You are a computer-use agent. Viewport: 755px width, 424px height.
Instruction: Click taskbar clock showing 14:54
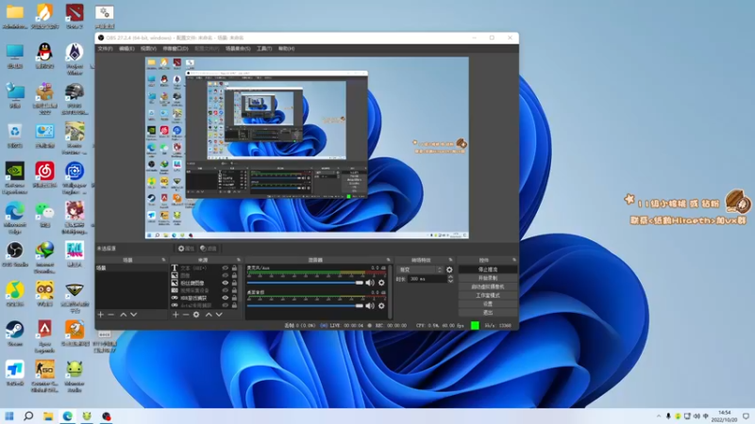[724, 416]
